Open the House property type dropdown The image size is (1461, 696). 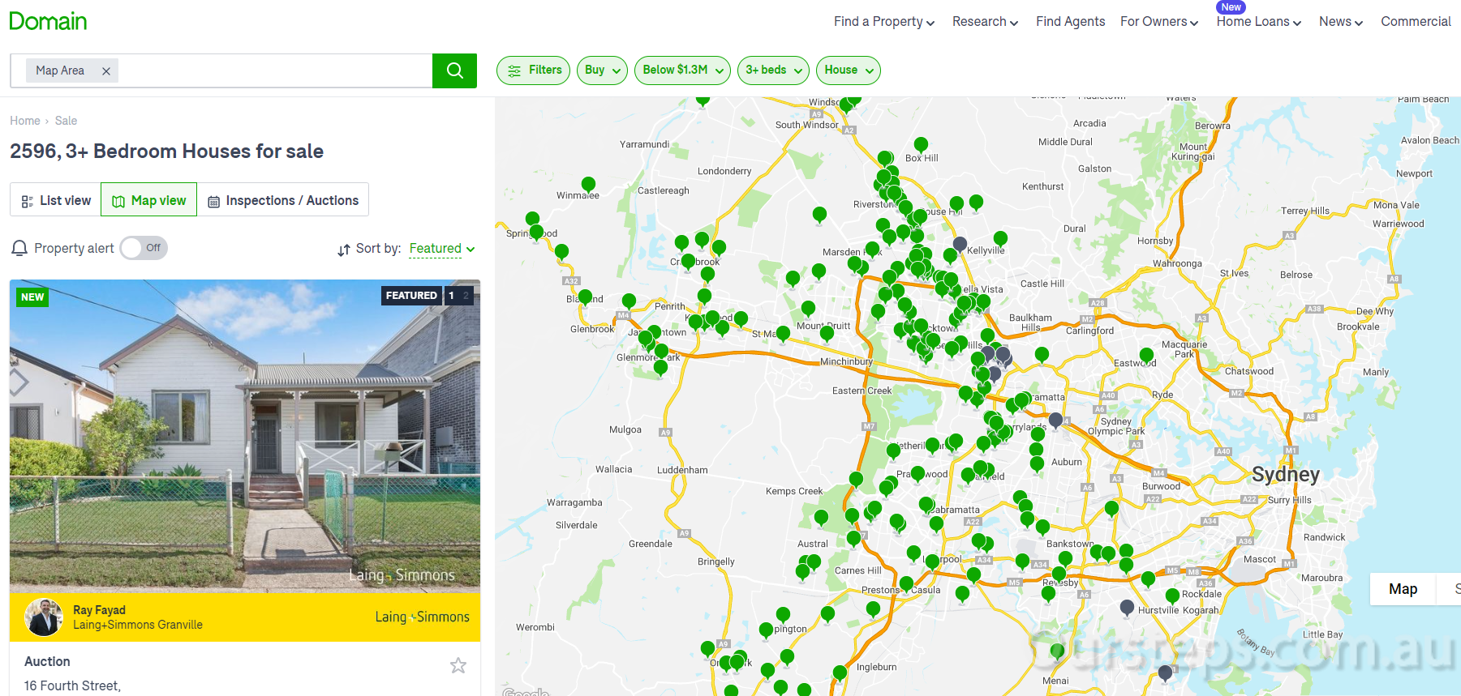tap(848, 70)
